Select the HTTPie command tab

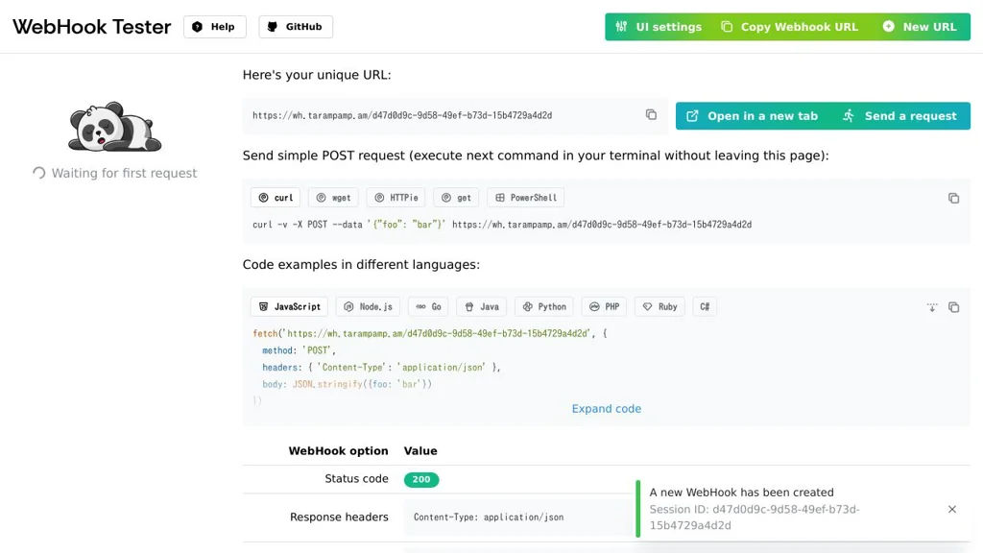click(x=396, y=198)
